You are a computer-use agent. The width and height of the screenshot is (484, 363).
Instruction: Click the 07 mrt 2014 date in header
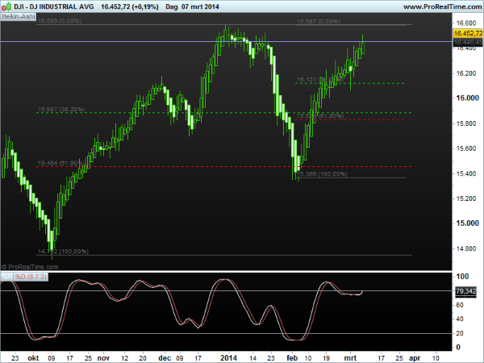coord(200,6)
